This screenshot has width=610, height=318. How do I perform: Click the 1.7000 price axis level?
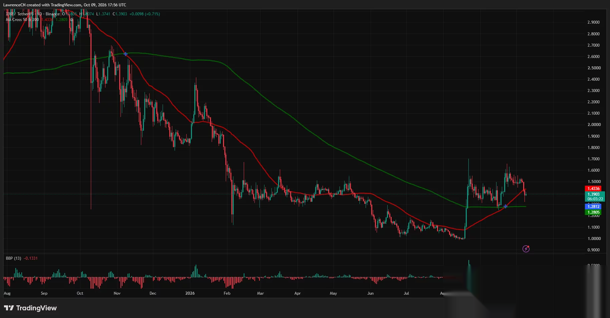click(593, 159)
